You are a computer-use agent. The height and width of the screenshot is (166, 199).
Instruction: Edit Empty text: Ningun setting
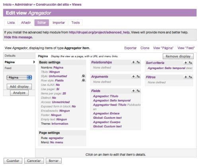click(x=62, y=120)
